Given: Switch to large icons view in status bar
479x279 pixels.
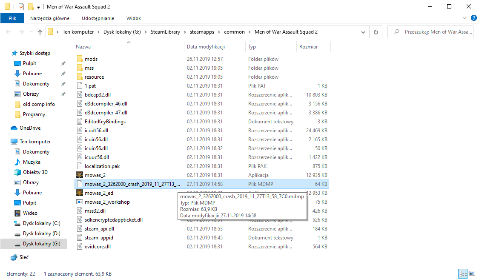Looking at the screenshot, I should coord(472,273).
